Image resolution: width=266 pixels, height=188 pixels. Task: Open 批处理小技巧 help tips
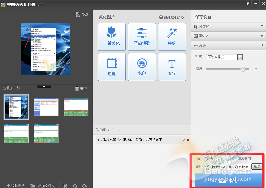pyautogui.click(x=172, y=17)
